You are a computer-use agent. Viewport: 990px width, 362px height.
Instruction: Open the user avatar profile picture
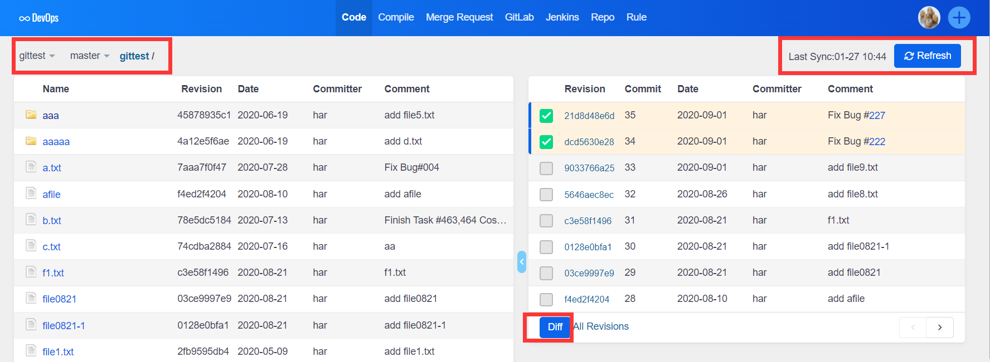pyautogui.click(x=929, y=18)
